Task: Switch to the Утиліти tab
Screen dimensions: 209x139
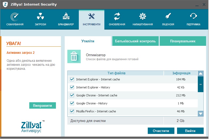Action: 88,41
